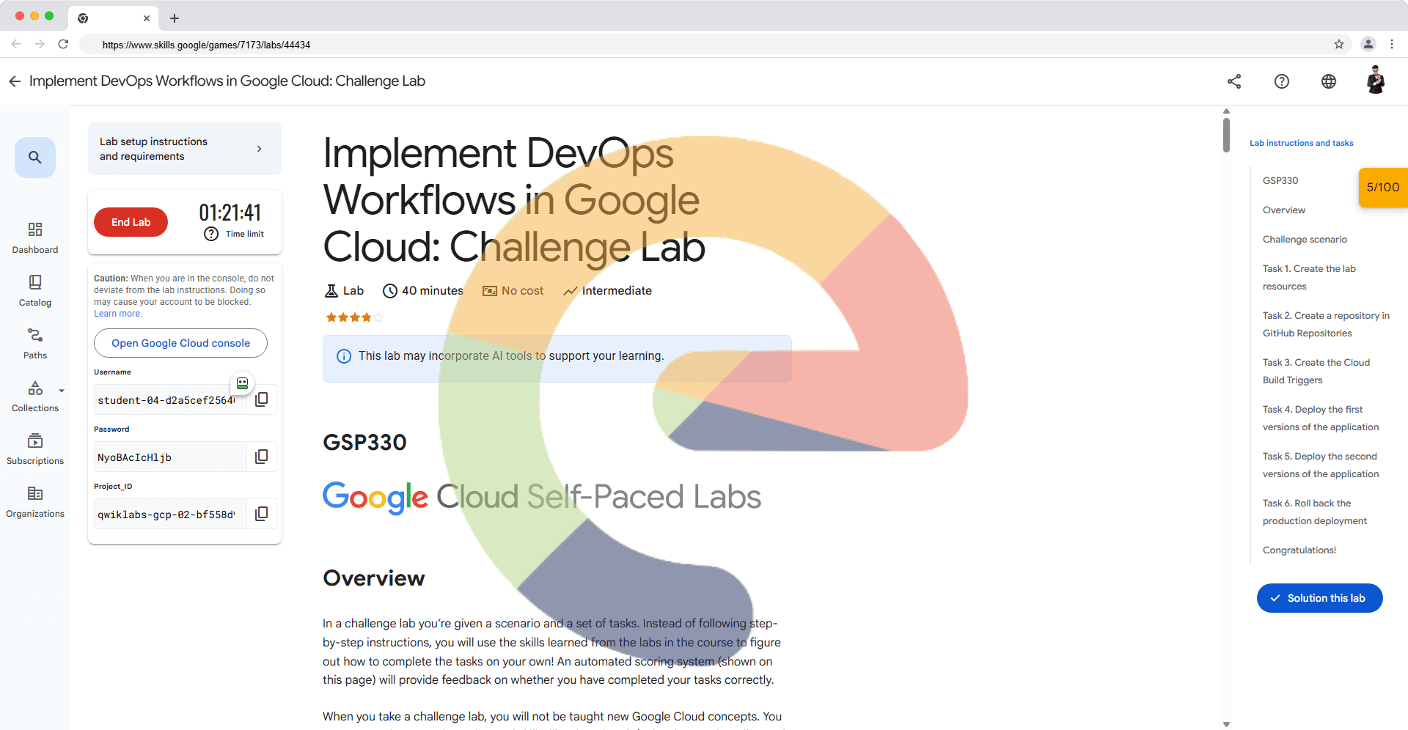Open Chrome profile icon in toolbar
The width and height of the screenshot is (1408, 730).
click(x=1368, y=44)
